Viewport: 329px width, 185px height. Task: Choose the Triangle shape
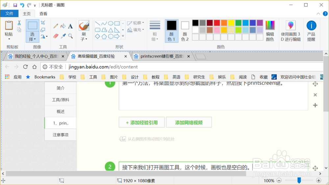(111, 30)
